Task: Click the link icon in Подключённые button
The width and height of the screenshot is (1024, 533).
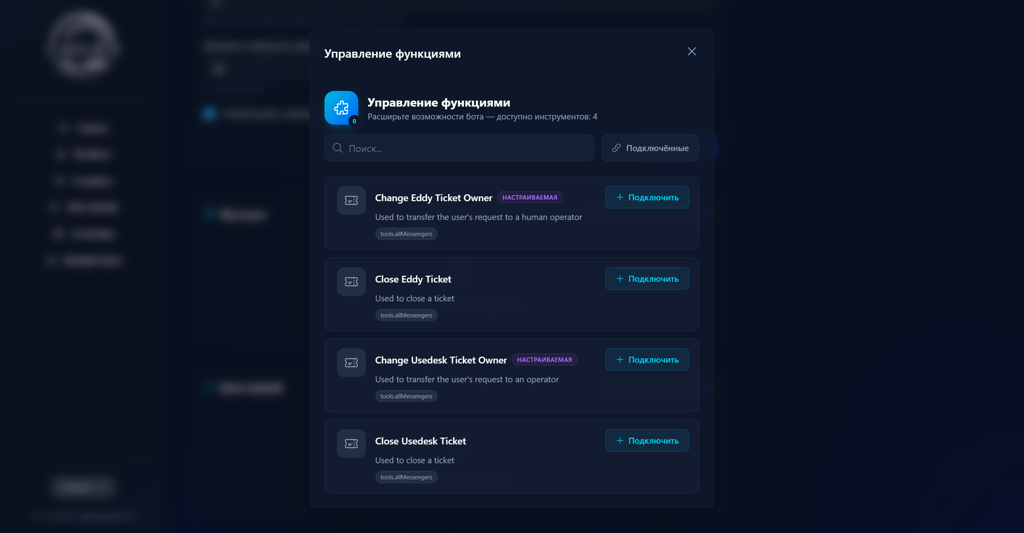Action: pyautogui.click(x=616, y=148)
